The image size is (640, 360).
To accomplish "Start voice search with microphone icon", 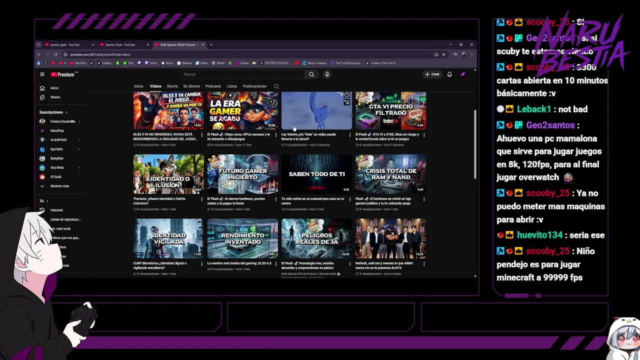I will tap(327, 74).
